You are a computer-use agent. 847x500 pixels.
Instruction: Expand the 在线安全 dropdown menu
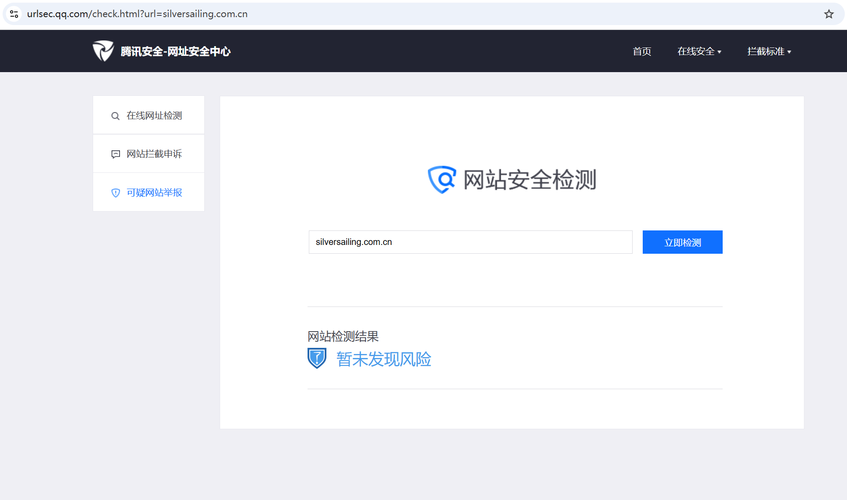(699, 51)
